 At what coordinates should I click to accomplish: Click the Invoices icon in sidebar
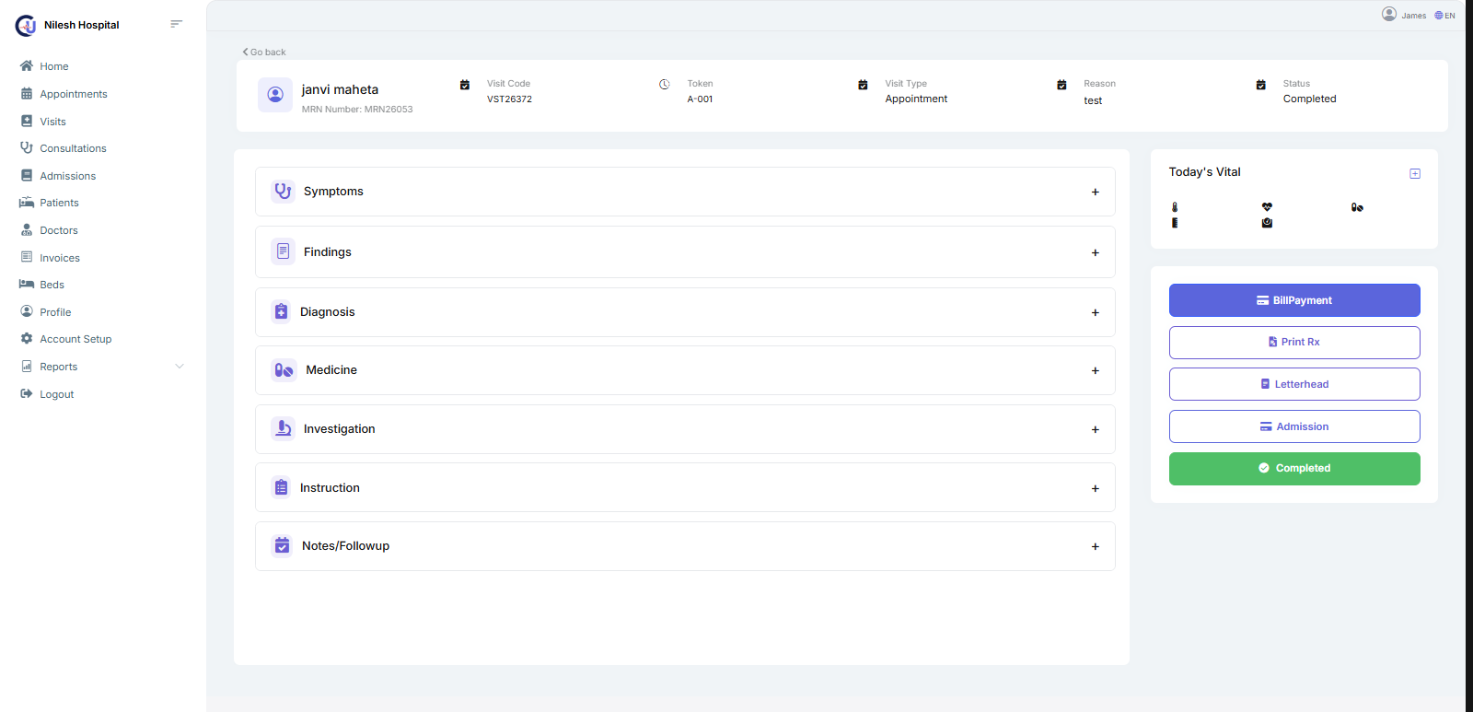click(27, 257)
